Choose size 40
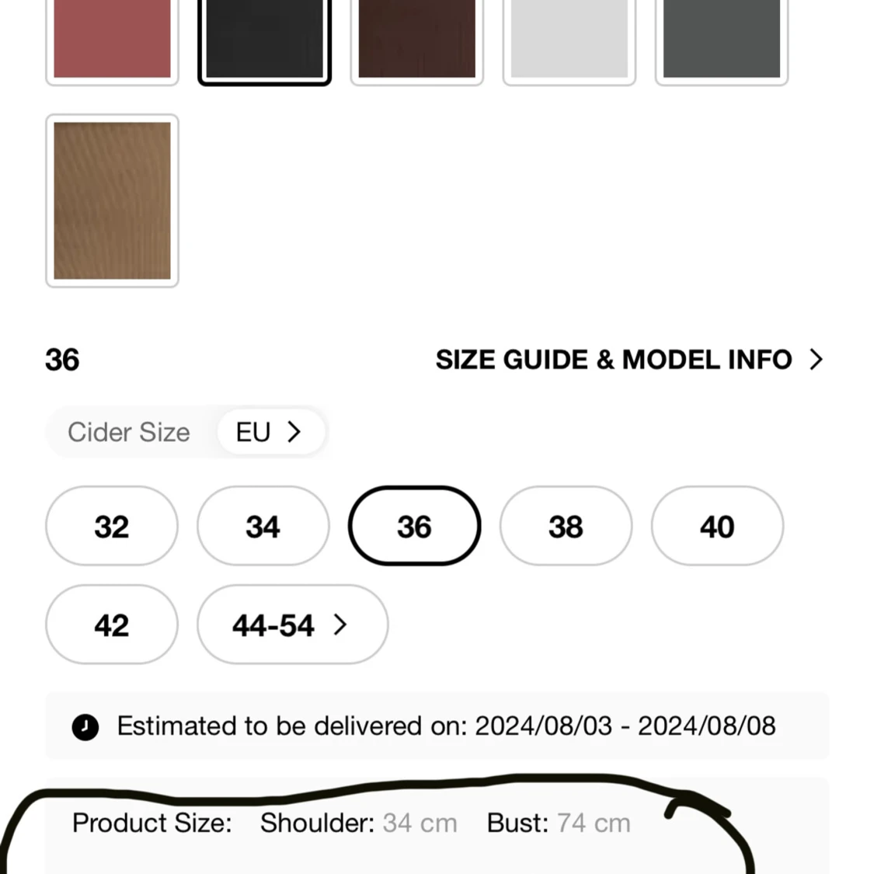This screenshot has width=874, height=874. tap(717, 527)
